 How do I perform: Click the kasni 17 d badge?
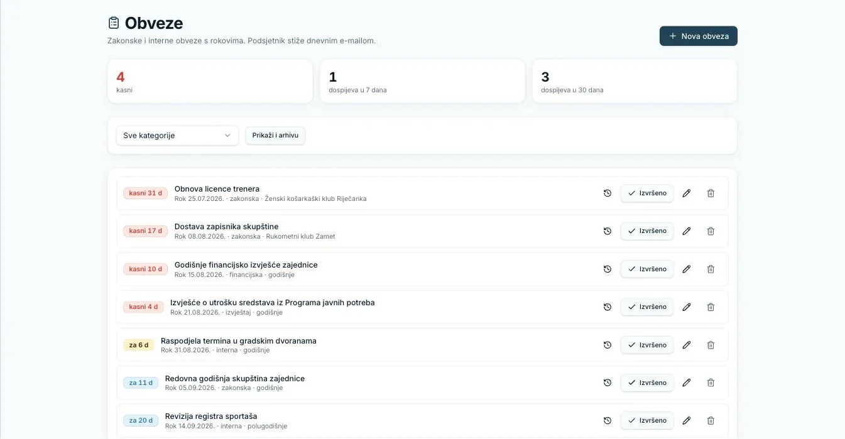pyautogui.click(x=145, y=231)
